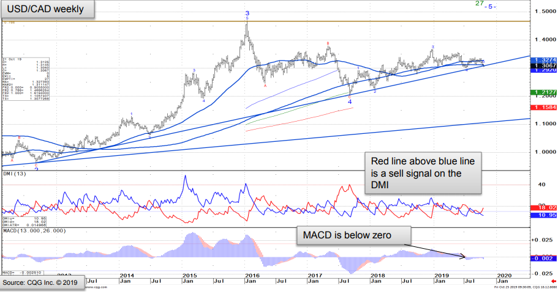Click the 1.3274 blue price tag

(544, 59)
